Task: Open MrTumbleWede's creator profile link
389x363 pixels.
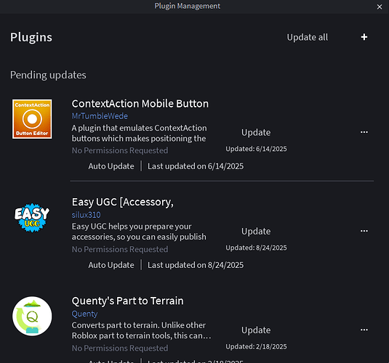Action: point(100,116)
